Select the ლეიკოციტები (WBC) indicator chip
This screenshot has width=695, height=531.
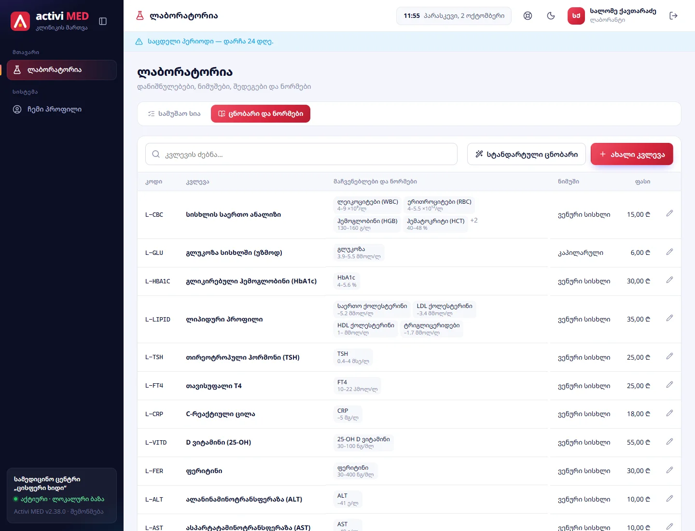(368, 205)
